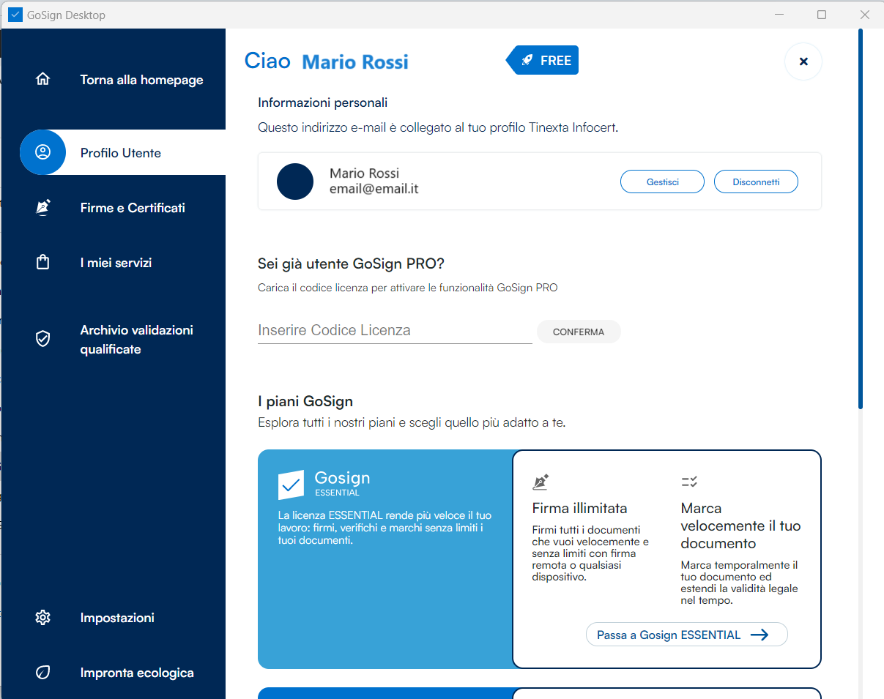
Task: Click the Inserire Codice Licenza field
Action: point(394,331)
